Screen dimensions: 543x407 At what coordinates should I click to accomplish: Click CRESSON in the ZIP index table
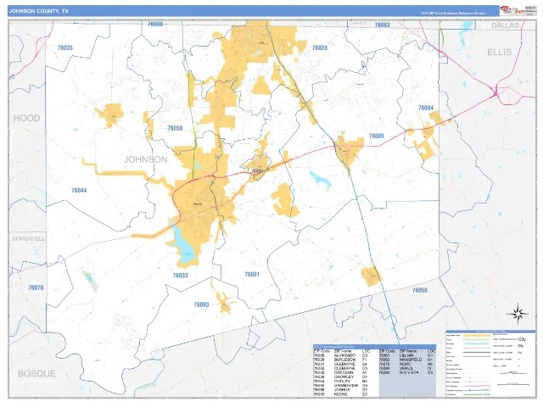(x=344, y=372)
